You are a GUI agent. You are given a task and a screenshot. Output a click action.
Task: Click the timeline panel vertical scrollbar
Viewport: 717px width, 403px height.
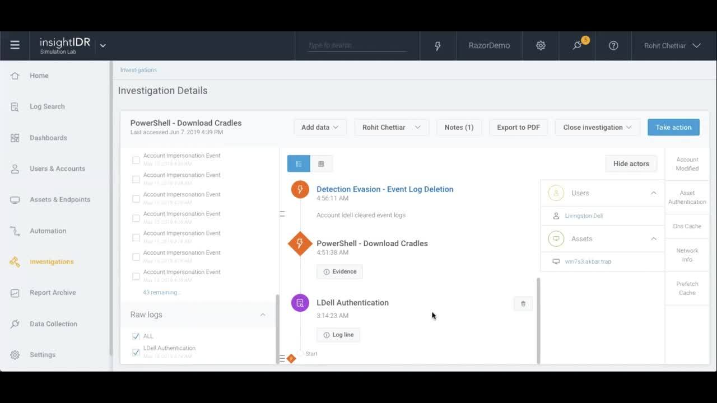point(538,320)
